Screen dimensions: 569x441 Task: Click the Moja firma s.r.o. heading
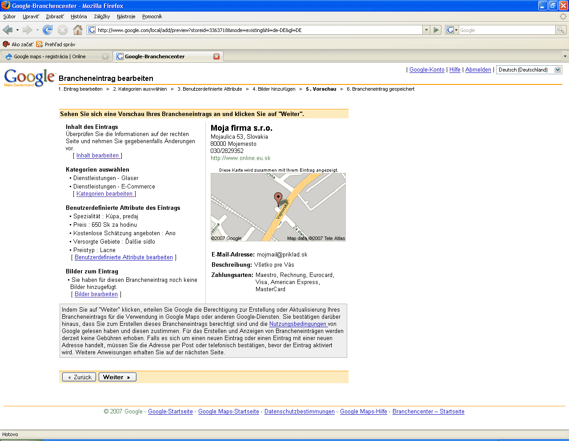(241, 128)
